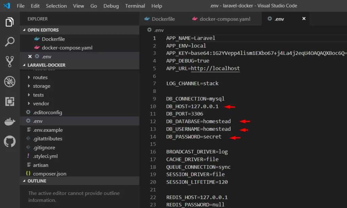Open the Source Control view

9,62
